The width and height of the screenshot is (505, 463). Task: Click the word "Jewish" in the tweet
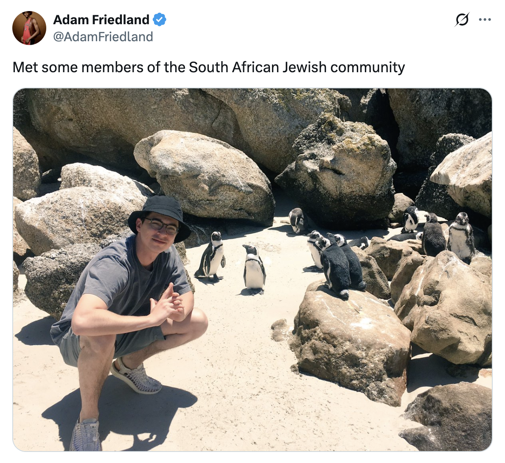[x=305, y=67]
